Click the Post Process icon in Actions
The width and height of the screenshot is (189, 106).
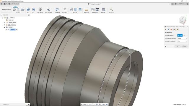[76, 9]
